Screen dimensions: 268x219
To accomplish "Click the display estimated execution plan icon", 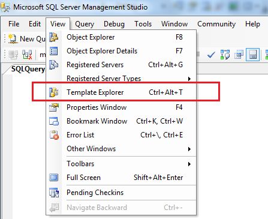I will [225, 55].
